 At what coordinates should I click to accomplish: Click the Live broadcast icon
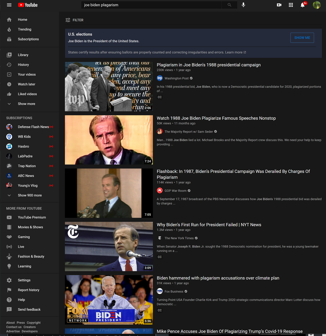tap(9, 247)
